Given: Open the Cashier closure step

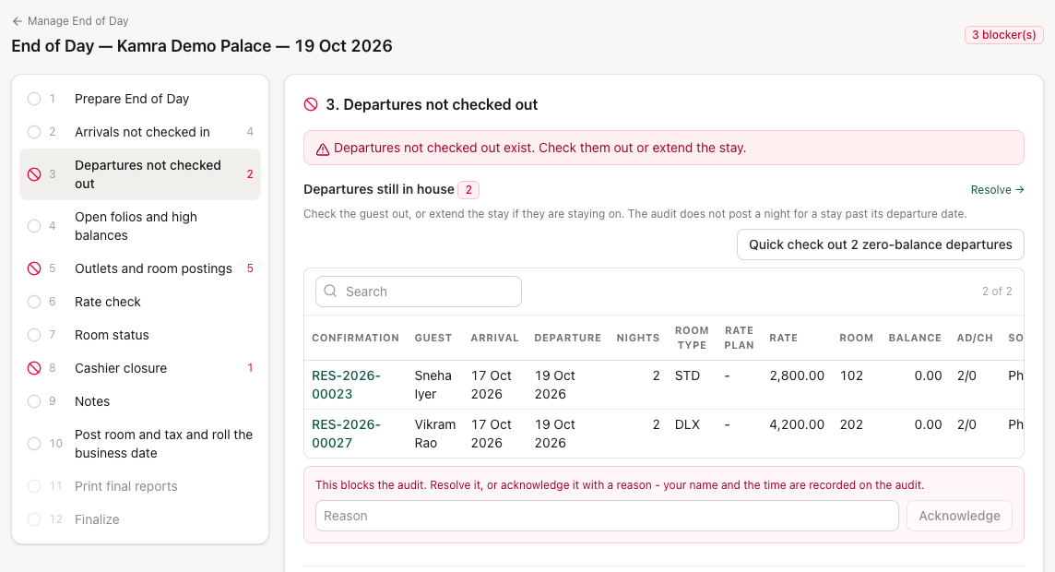Looking at the screenshot, I should (x=140, y=368).
